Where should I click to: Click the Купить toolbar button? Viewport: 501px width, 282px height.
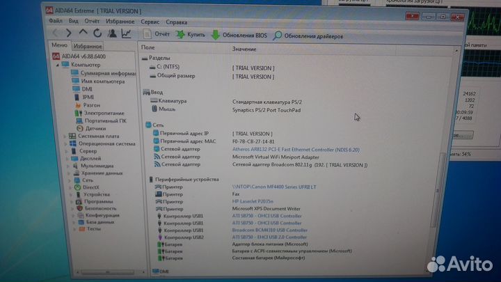(191, 35)
